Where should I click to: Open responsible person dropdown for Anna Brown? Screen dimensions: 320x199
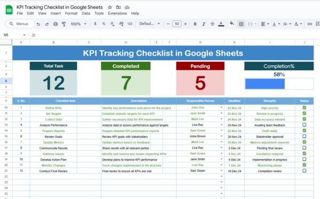coord(221,136)
